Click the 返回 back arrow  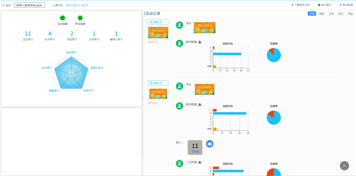click(6, 6)
